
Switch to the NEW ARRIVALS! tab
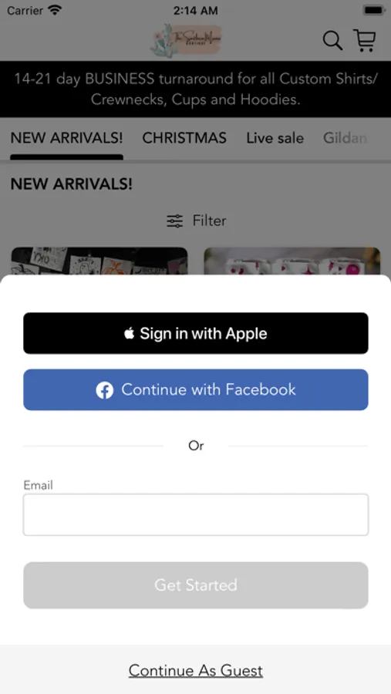pyautogui.click(x=66, y=138)
